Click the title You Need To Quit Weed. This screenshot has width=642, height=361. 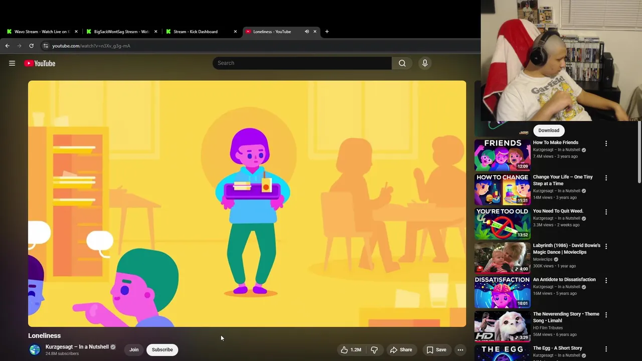(x=558, y=211)
